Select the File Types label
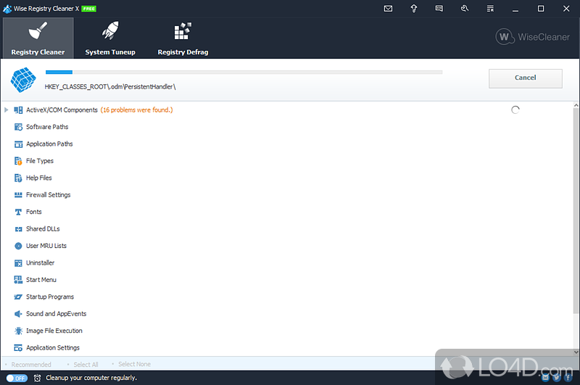The height and width of the screenshot is (385, 580). (x=40, y=161)
